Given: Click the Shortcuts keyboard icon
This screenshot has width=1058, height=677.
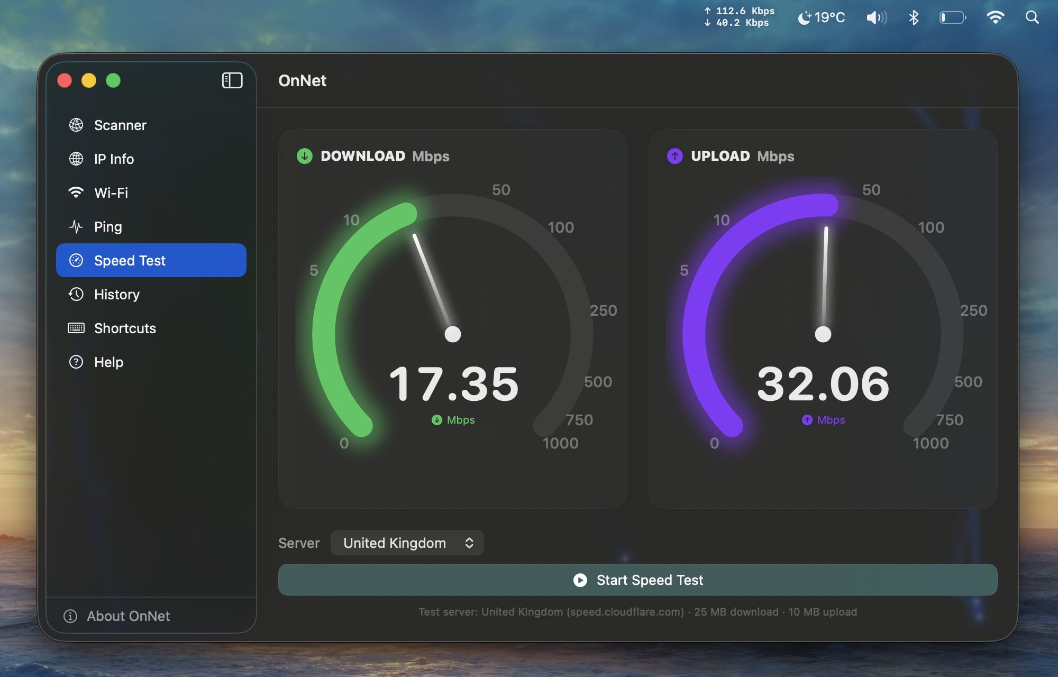Looking at the screenshot, I should tap(76, 328).
